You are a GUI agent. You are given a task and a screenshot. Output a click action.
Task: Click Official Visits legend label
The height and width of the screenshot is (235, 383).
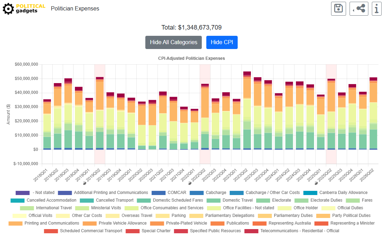point(40,216)
